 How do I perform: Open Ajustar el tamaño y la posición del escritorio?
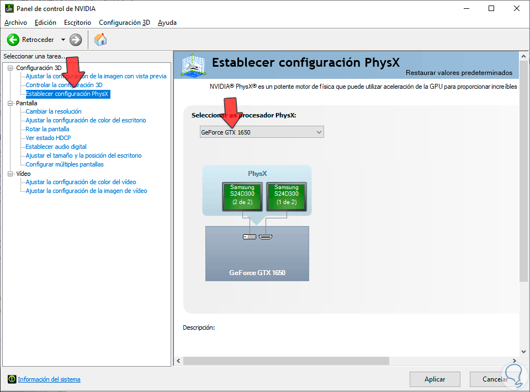click(x=83, y=155)
